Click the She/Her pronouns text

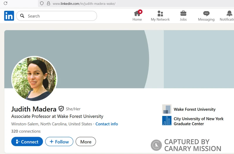[73, 109]
